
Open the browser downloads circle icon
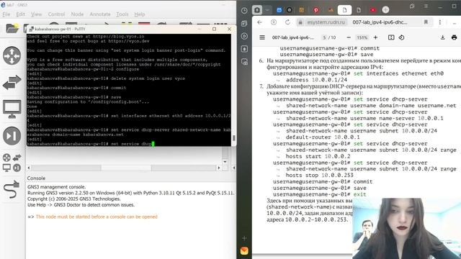[x=274, y=22]
